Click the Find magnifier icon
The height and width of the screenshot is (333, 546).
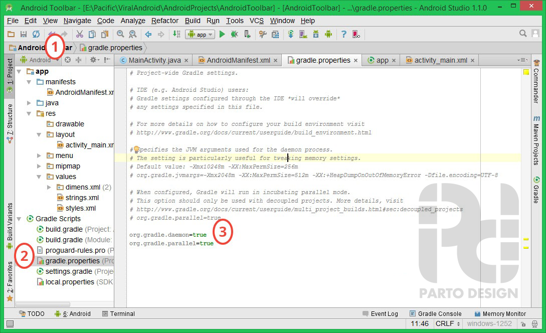pyautogui.click(x=120, y=34)
